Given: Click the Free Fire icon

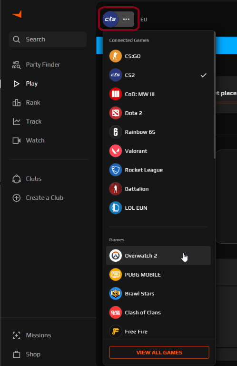Looking at the screenshot, I should click(x=115, y=331).
